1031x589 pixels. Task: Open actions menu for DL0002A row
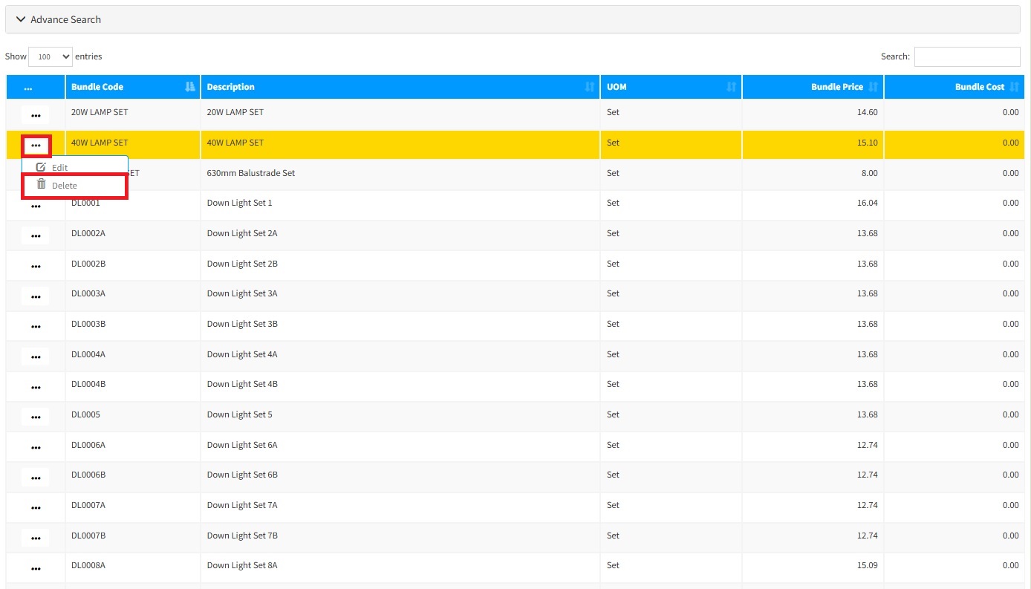pyautogui.click(x=36, y=236)
